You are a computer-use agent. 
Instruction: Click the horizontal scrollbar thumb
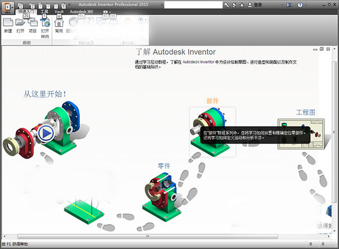pos(147,237)
